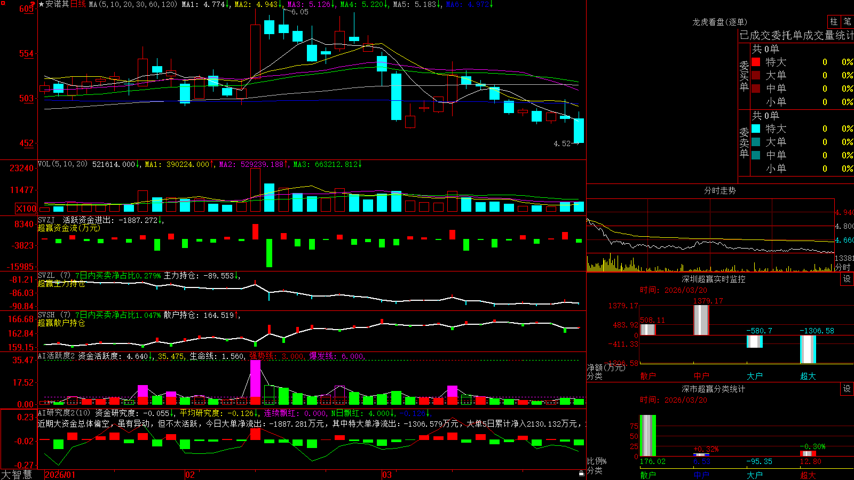Click the 爆发线: 6.000 value
The width and height of the screenshot is (854, 480).
tap(336, 356)
